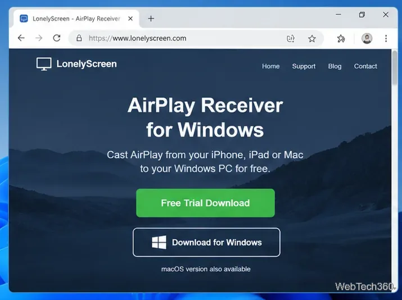Bookmark the page with the star icon
402x300 pixels.
tap(311, 38)
